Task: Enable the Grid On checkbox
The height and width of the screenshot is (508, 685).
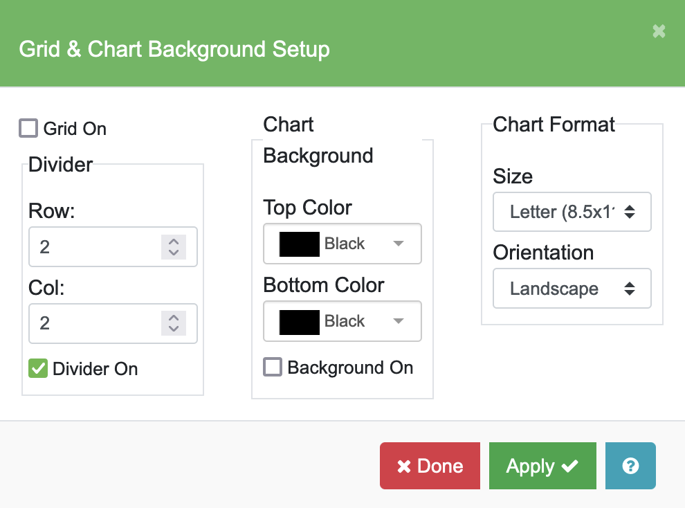Action: pos(28,128)
